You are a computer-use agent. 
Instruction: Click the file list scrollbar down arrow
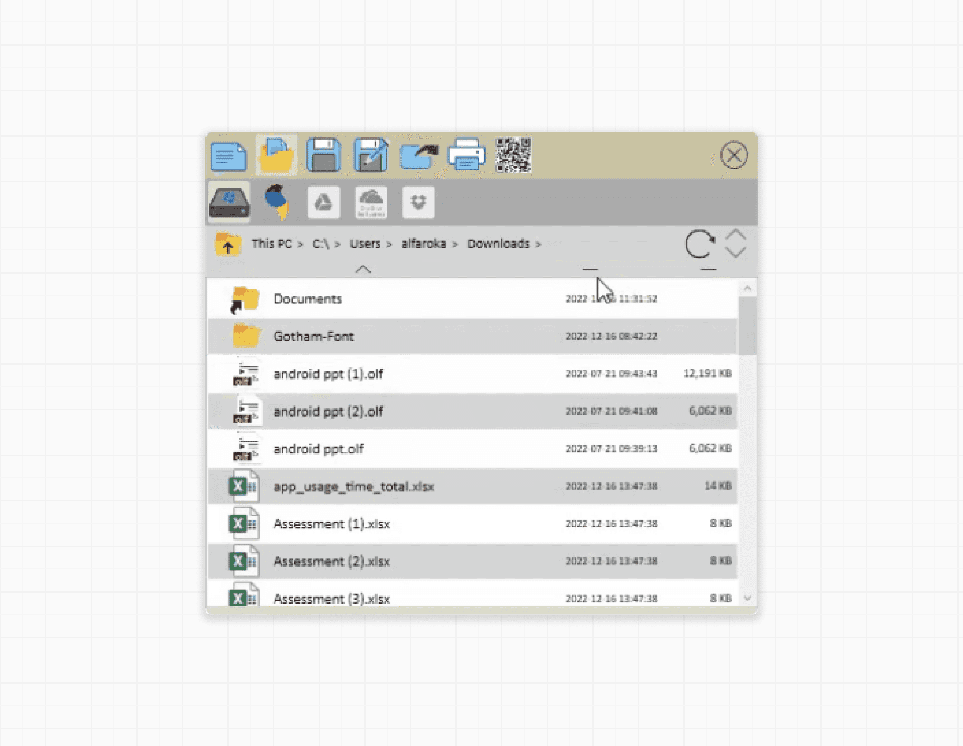coord(747,598)
